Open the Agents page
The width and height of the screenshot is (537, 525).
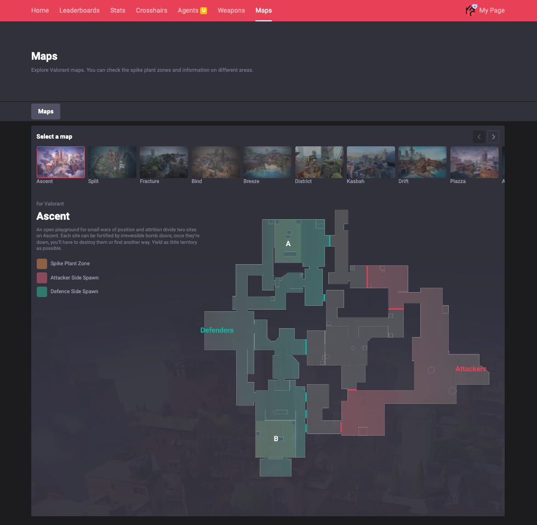pyautogui.click(x=187, y=10)
